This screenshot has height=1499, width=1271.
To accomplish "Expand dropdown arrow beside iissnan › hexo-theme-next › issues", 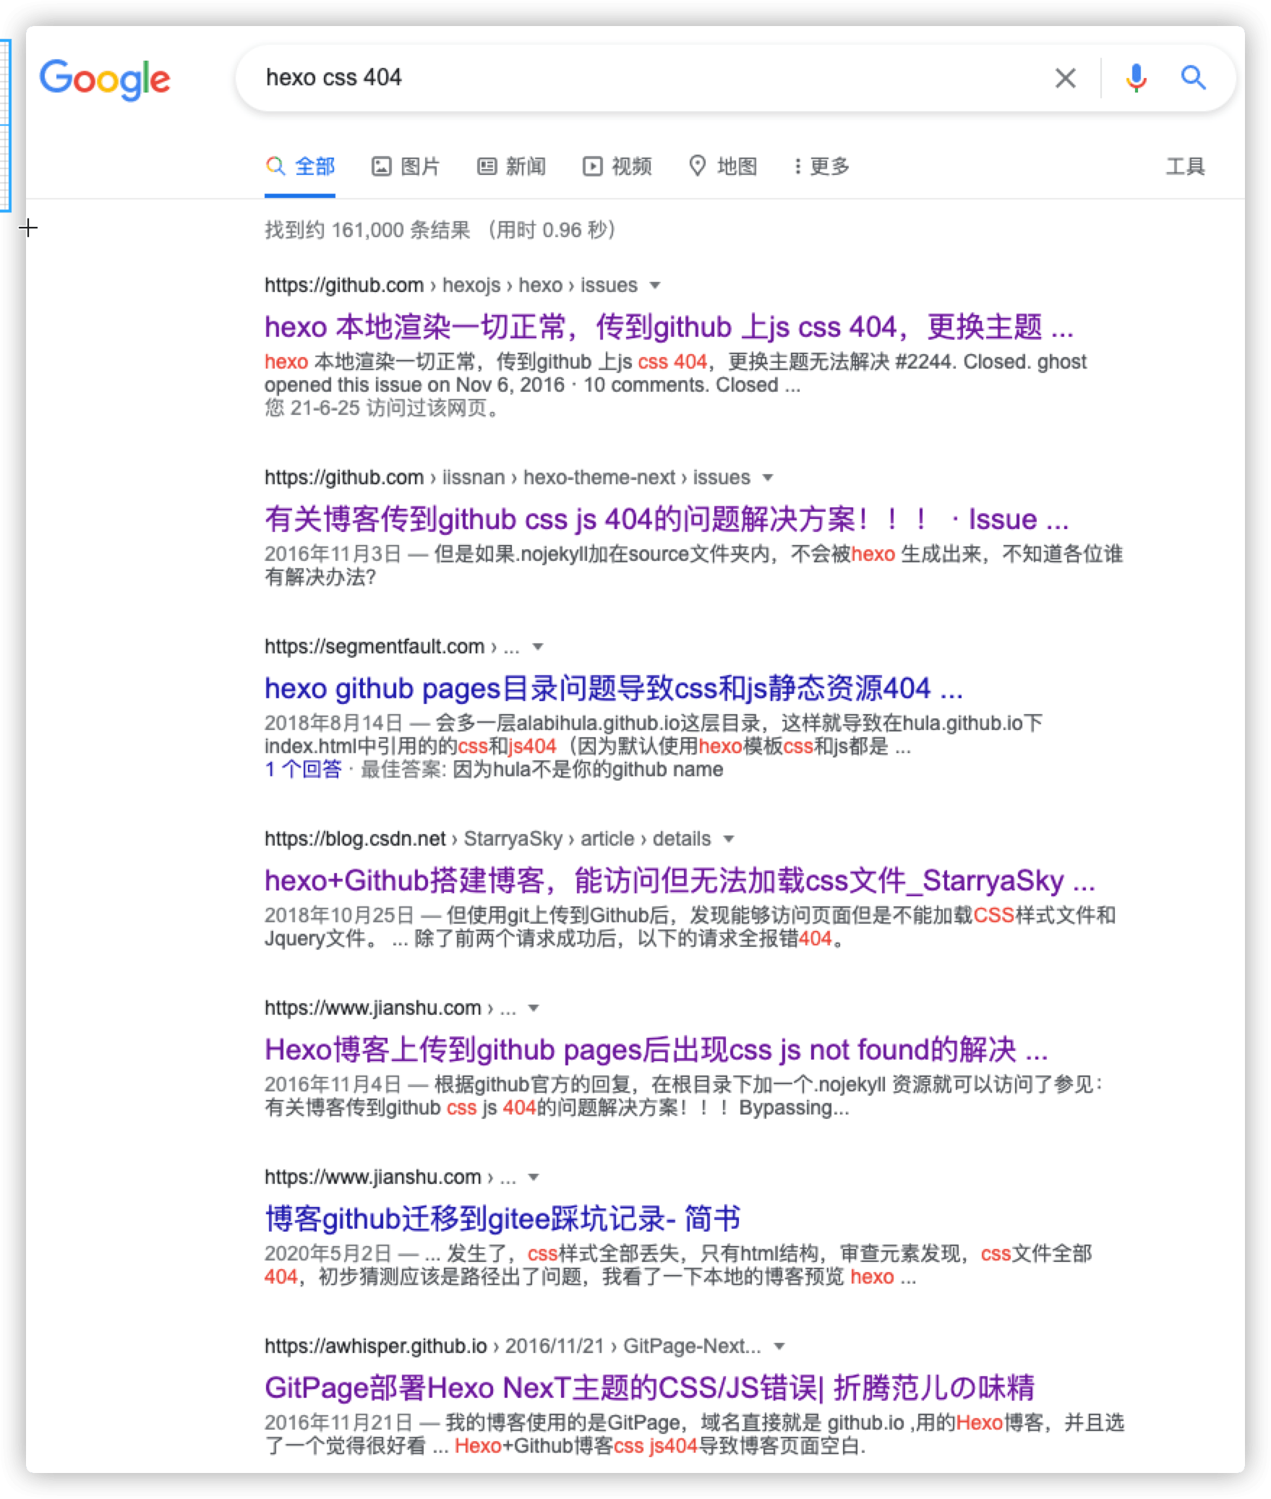I will 768,478.
